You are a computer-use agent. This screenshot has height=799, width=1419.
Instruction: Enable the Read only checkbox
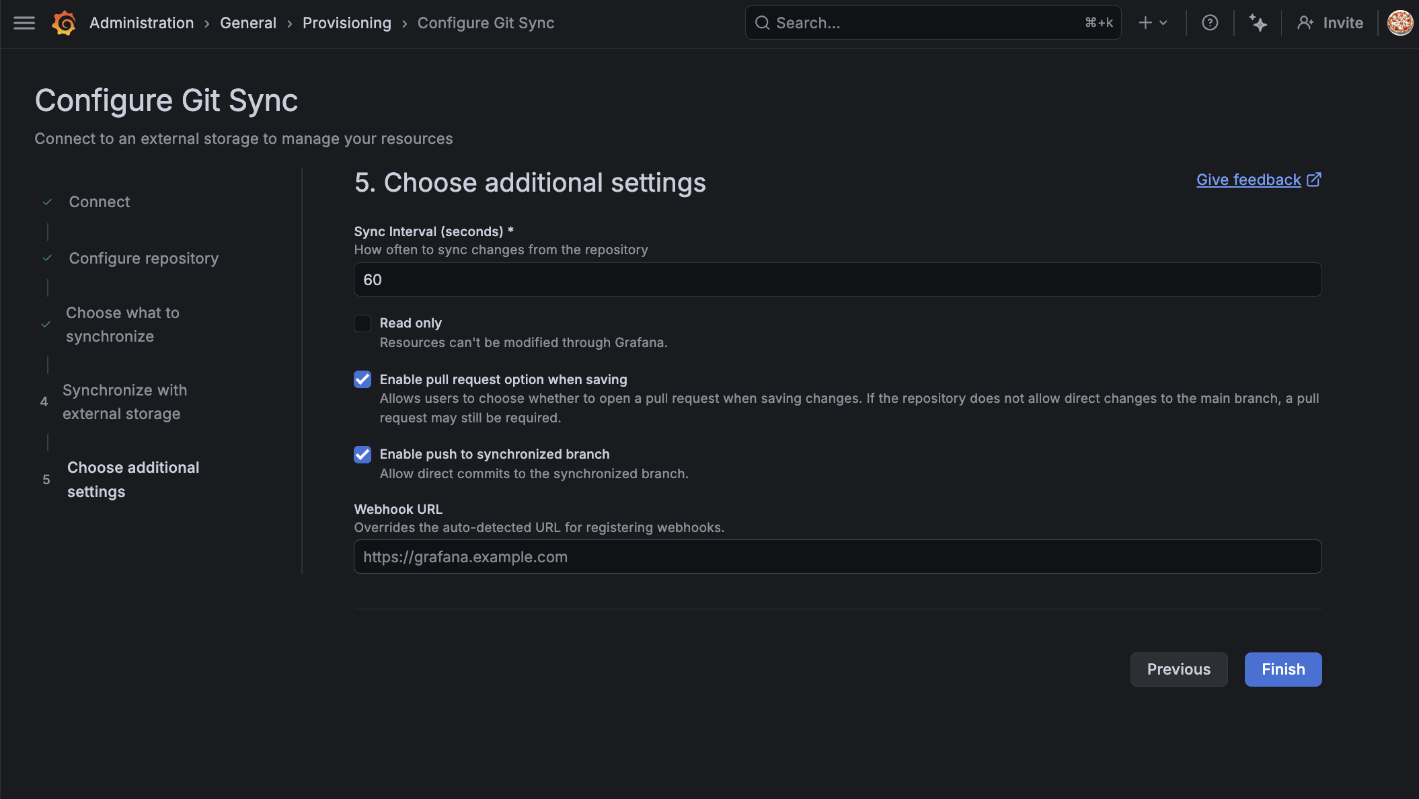362,324
